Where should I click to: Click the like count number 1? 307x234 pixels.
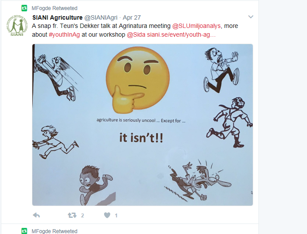coord(116,215)
